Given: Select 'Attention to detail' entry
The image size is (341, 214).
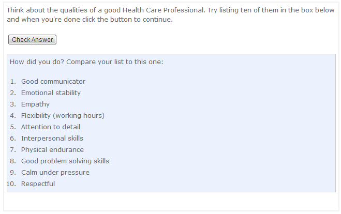Looking at the screenshot, I should tap(51, 127).
